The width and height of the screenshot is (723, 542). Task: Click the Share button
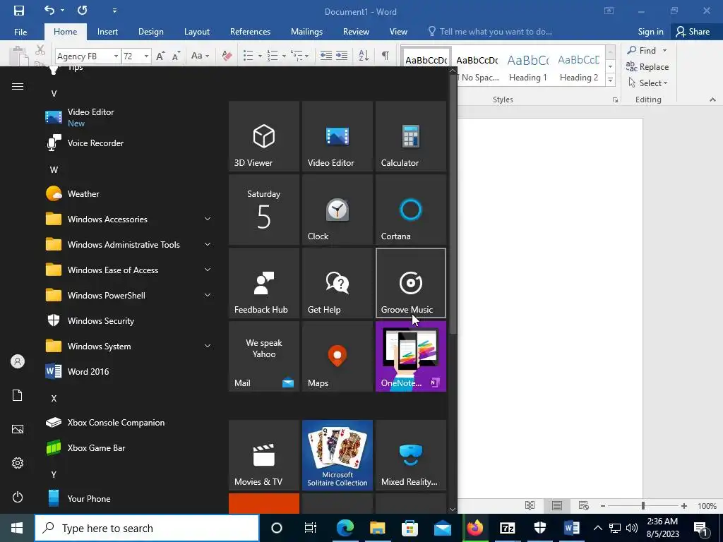(693, 32)
